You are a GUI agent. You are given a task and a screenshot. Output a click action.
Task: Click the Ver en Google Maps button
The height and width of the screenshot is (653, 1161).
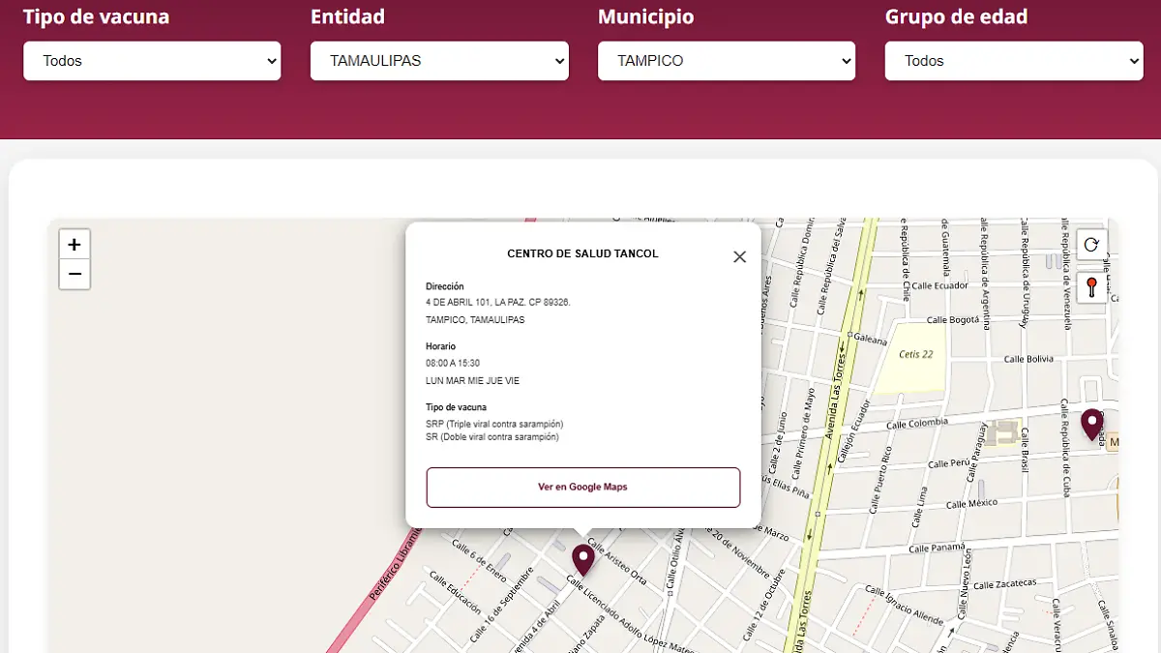[x=582, y=488]
